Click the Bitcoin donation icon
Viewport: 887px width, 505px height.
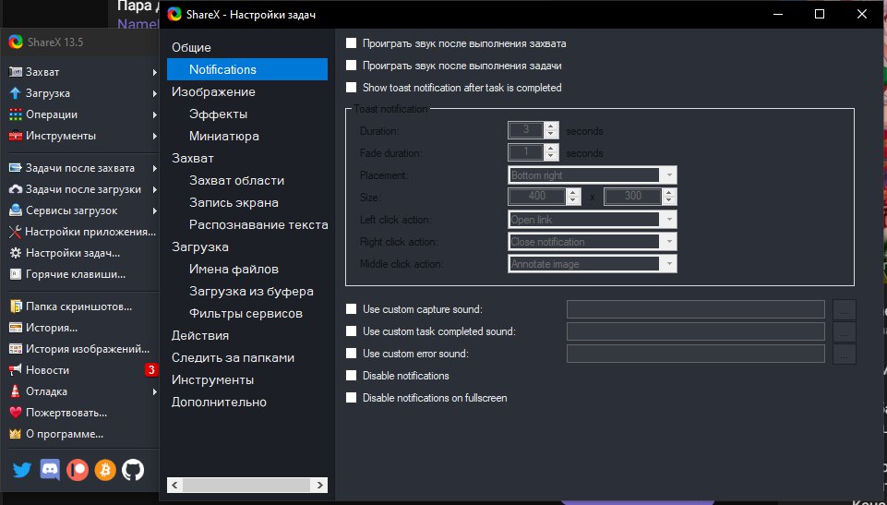click(x=105, y=470)
